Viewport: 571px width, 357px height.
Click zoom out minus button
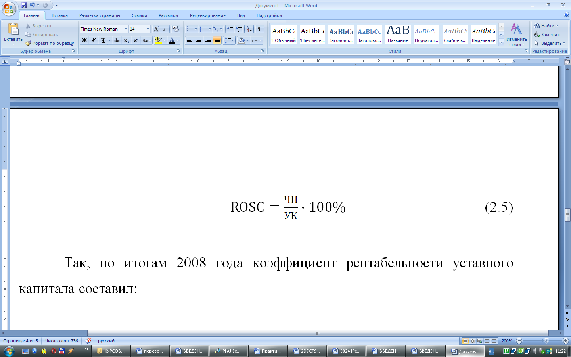519,341
